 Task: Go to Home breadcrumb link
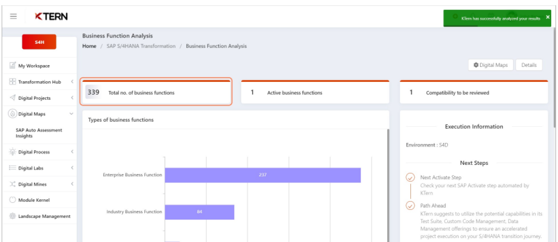[x=89, y=46]
